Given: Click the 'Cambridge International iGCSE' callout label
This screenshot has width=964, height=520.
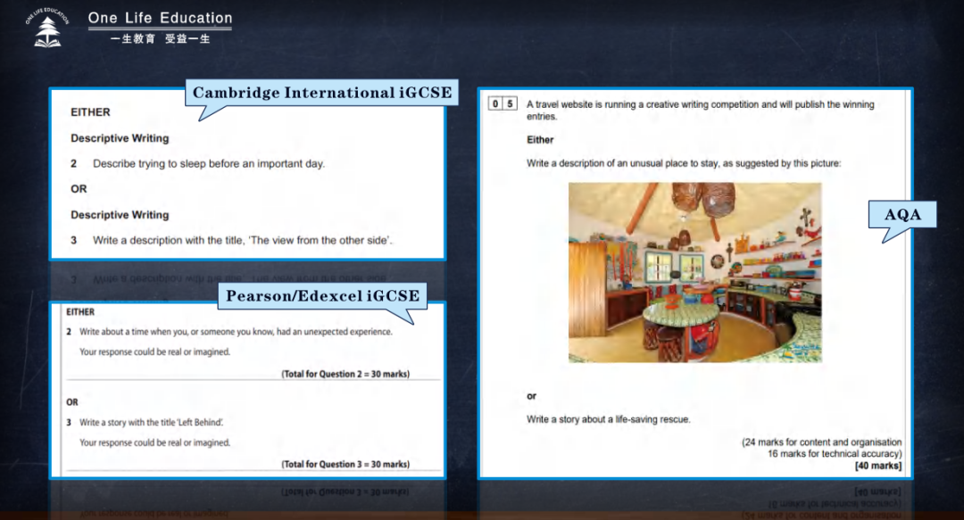Looking at the screenshot, I should pos(322,93).
